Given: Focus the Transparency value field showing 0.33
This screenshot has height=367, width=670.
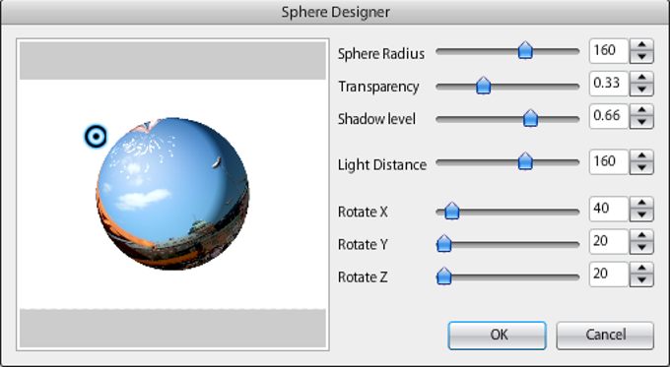Looking at the screenshot, I should [609, 84].
